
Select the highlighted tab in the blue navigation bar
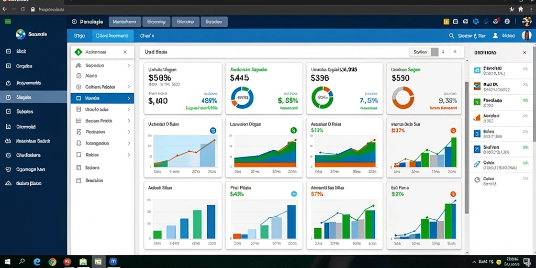[113, 36]
